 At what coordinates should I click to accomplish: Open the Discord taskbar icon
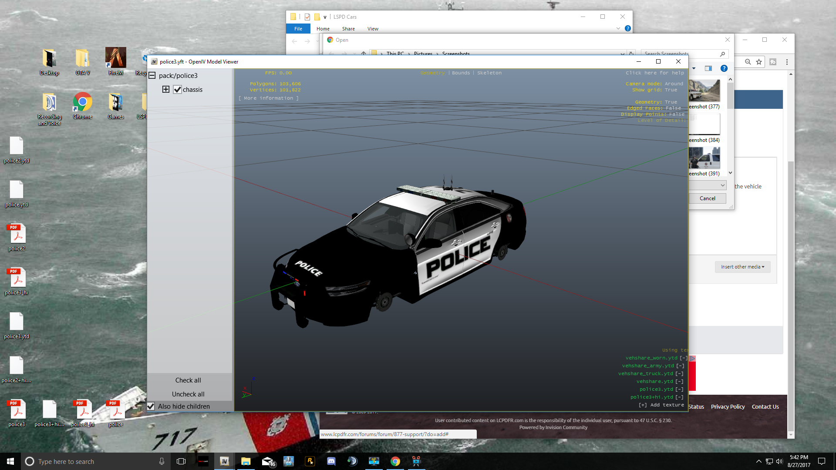(331, 461)
